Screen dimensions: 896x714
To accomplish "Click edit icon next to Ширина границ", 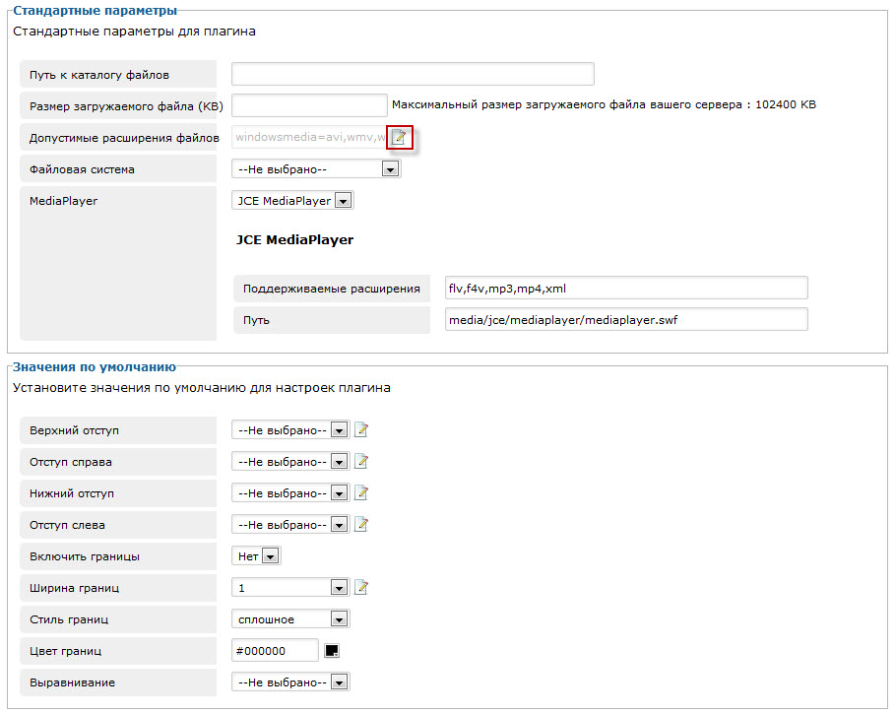I will 361,587.
